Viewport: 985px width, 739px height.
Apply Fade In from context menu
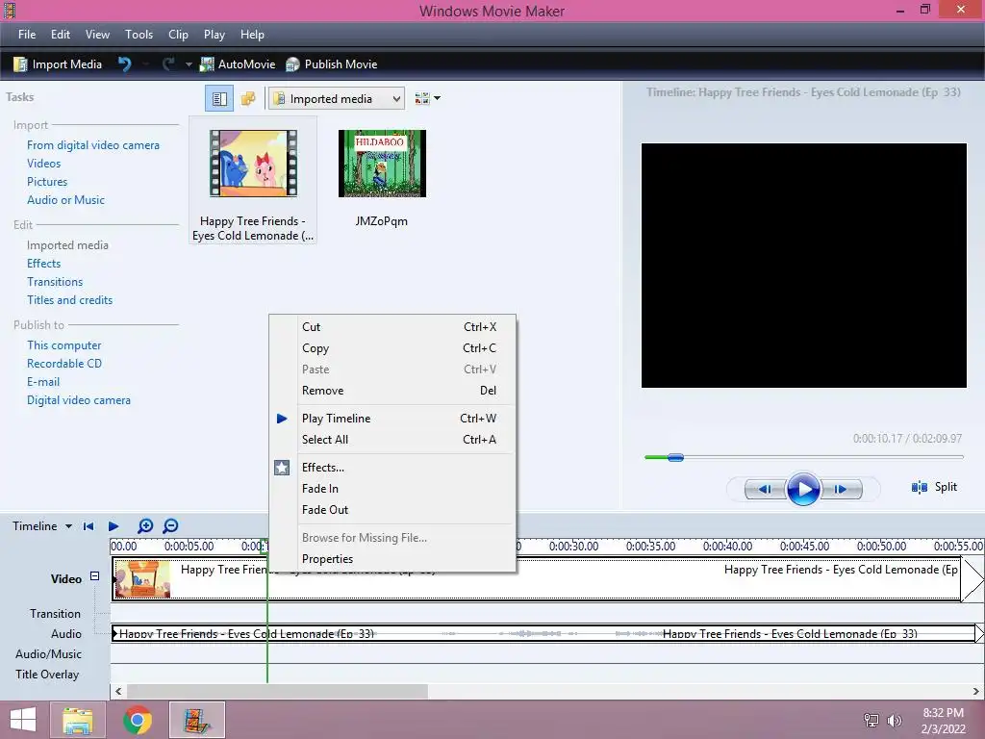pyautogui.click(x=392, y=489)
